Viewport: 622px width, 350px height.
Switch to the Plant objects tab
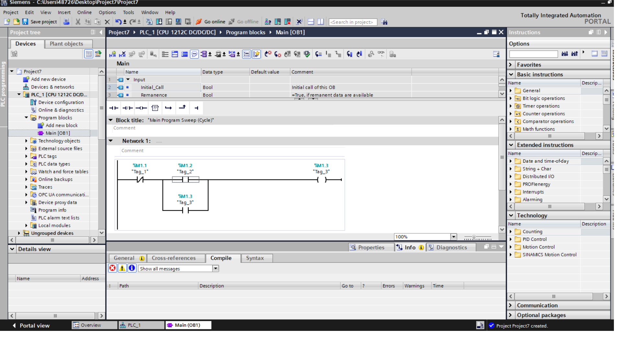(x=66, y=44)
